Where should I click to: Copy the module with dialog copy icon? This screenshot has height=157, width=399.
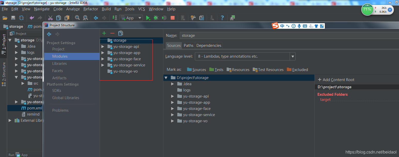coord(120,33)
